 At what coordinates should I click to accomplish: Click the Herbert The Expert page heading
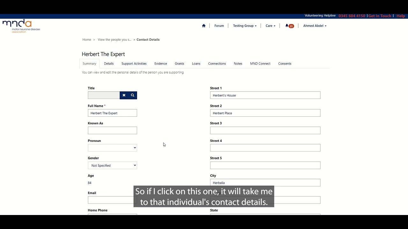click(103, 54)
